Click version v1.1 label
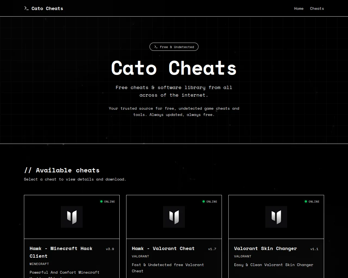The height and width of the screenshot is (278, 348). pos(314,249)
